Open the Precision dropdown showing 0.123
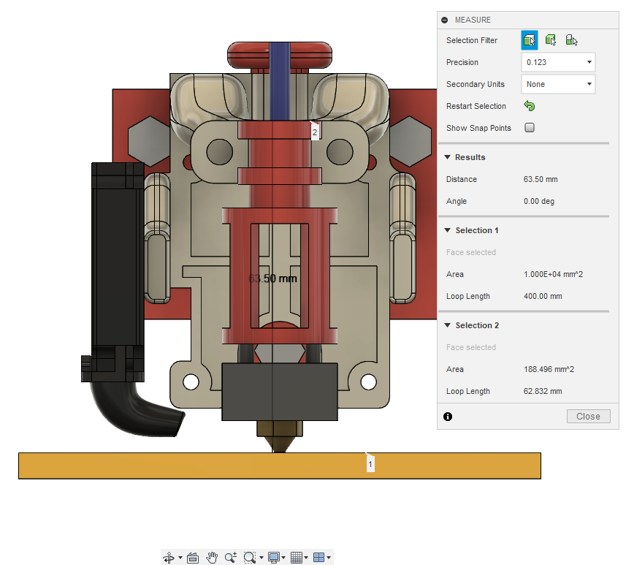The image size is (626, 565). tap(558, 62)
